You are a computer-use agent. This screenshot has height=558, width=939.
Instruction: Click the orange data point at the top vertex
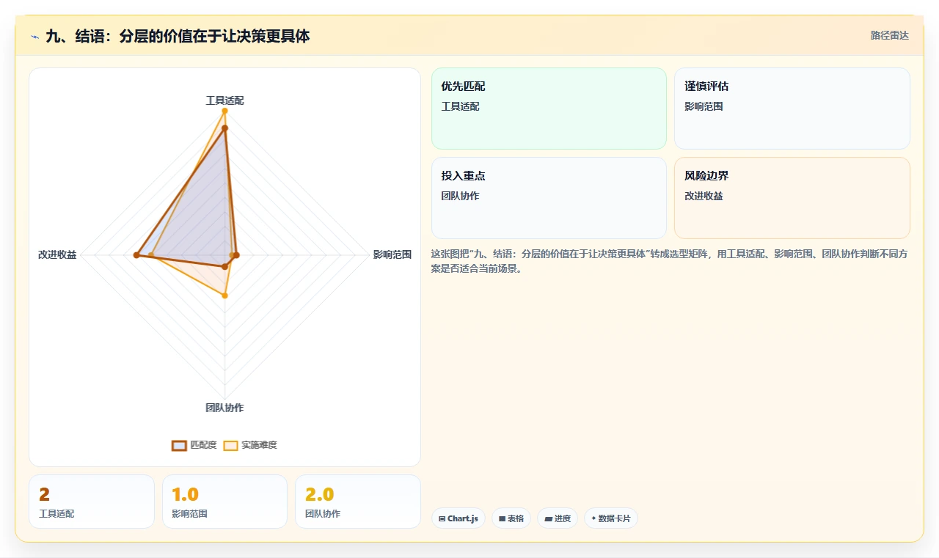tap(224, 111)
